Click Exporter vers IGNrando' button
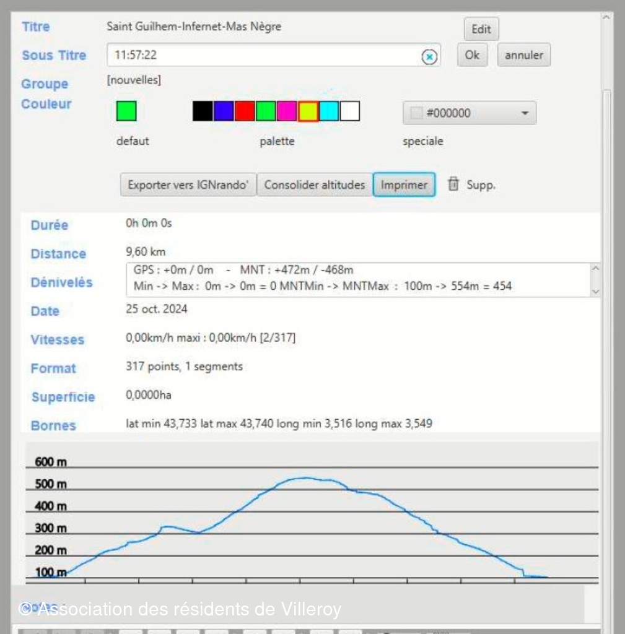625x634 pixels. pos(188,185)
